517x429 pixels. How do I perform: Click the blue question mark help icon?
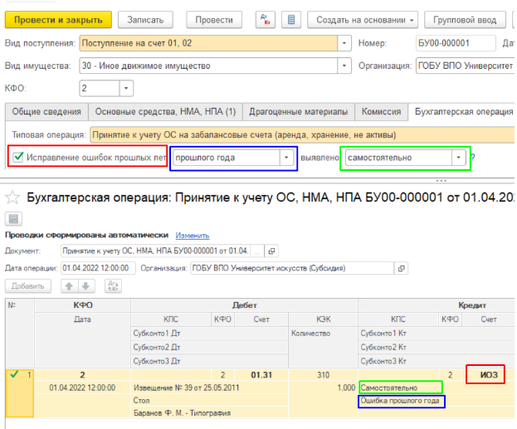pos(473,158)
